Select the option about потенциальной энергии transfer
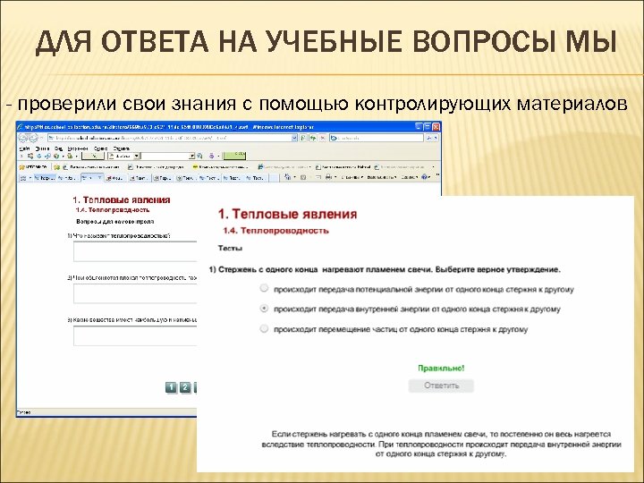 pos(264,288)
